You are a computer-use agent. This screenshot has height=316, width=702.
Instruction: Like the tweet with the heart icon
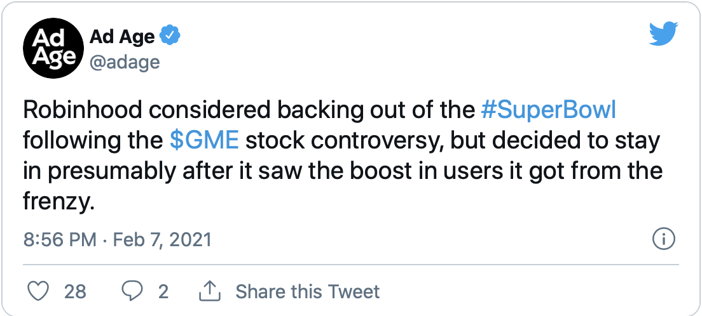pos(39,291)
